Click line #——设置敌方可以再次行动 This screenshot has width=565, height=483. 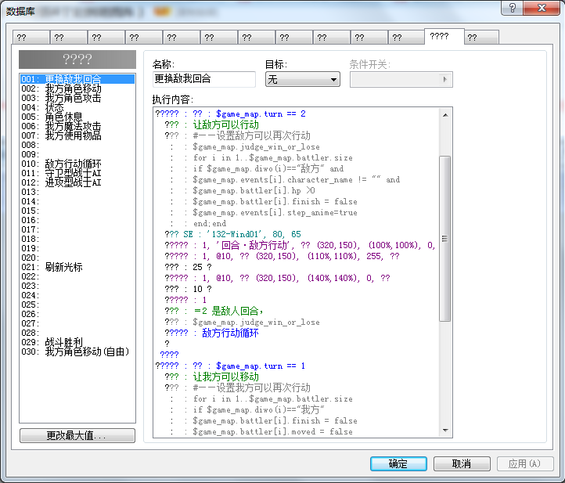click(x=237, y=135)
